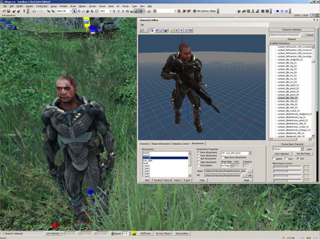Click the Link object icon

(48, 11)
